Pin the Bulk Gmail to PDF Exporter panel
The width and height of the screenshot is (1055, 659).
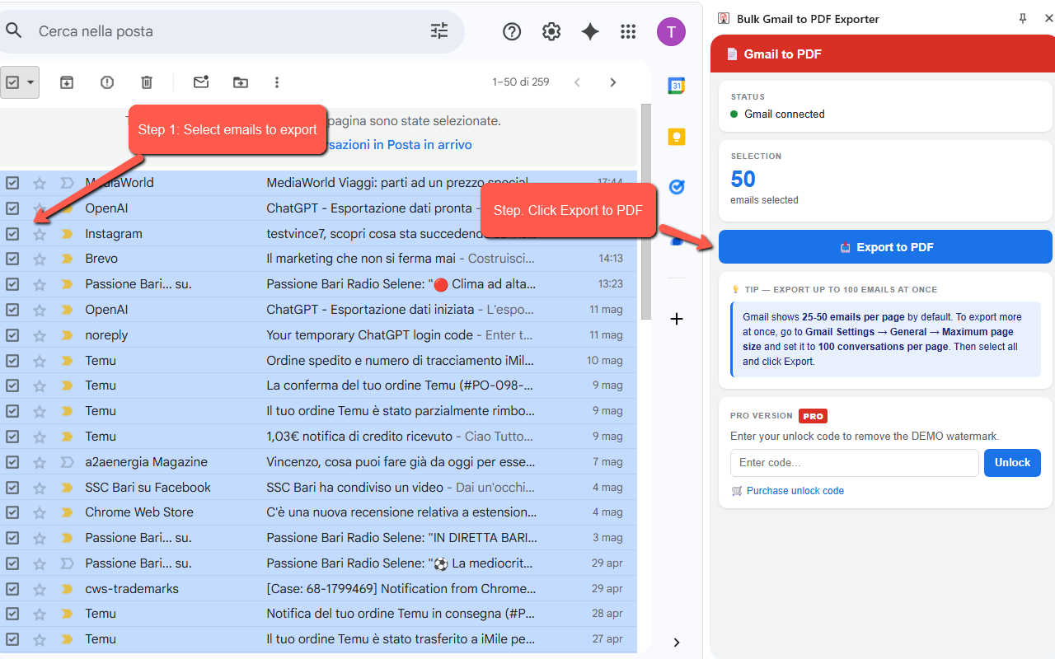tap(1023, 18)
